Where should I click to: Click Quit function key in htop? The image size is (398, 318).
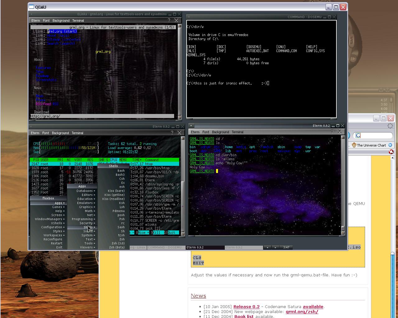point(172,233)
